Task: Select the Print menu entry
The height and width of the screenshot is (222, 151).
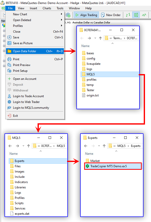Action: 35,59
